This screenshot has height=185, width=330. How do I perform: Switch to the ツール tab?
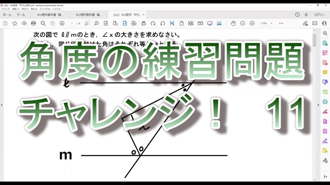point(21,15)
